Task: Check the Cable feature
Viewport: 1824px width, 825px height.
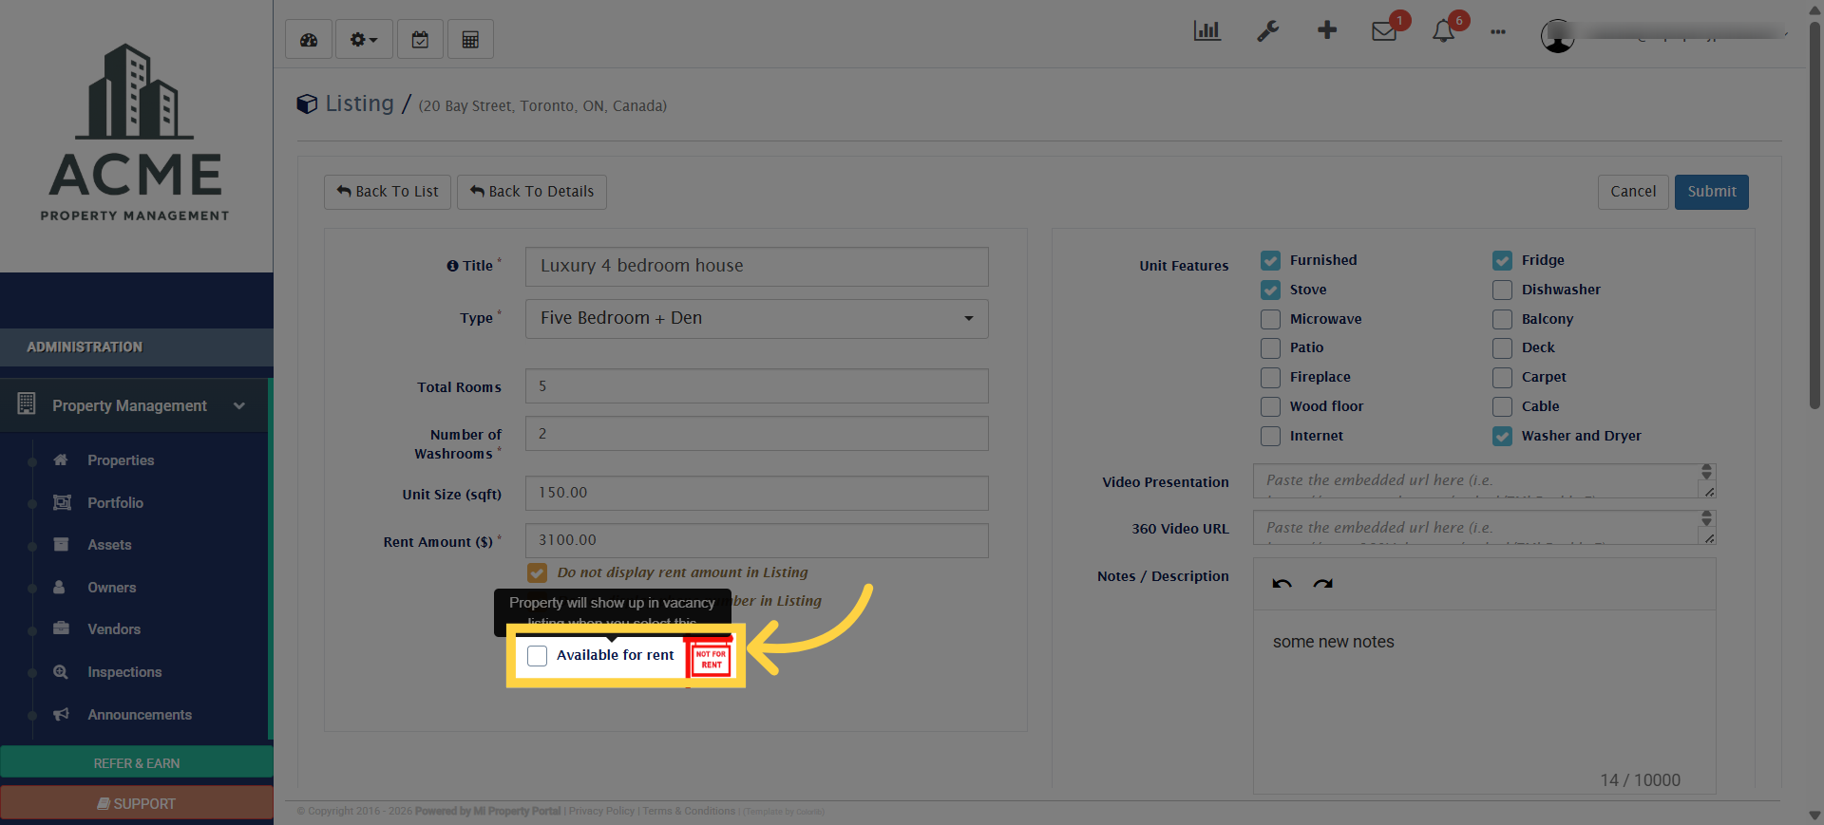Action: click(1502, 406)
